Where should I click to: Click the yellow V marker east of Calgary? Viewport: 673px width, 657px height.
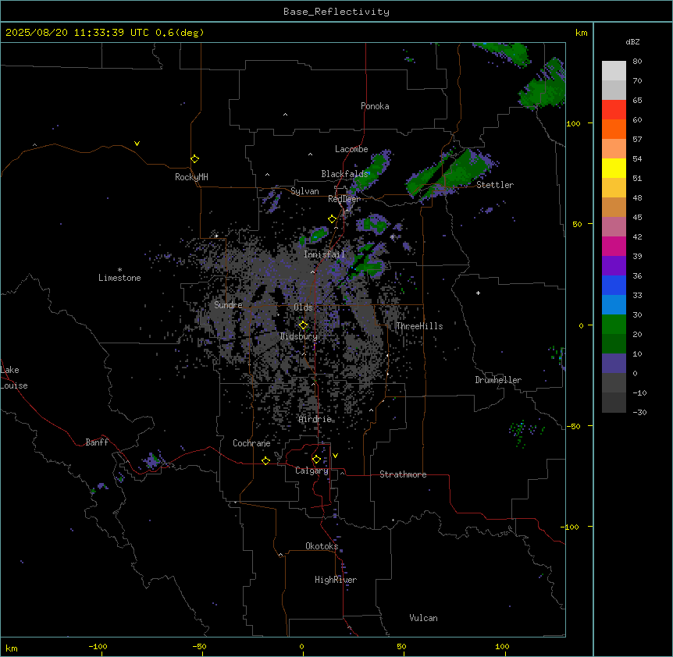point(335,456)
